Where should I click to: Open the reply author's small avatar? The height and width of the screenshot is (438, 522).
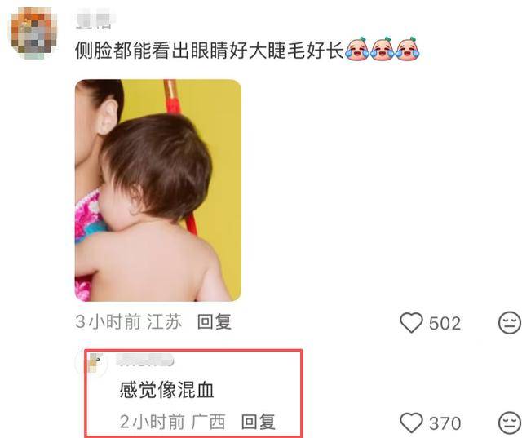click(x=92, y=364)
